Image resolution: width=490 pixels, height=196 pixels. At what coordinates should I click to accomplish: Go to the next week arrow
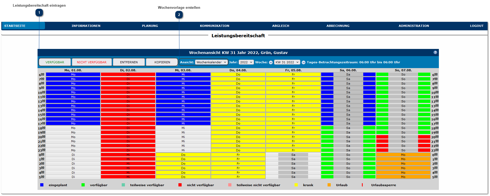[303, 62]
